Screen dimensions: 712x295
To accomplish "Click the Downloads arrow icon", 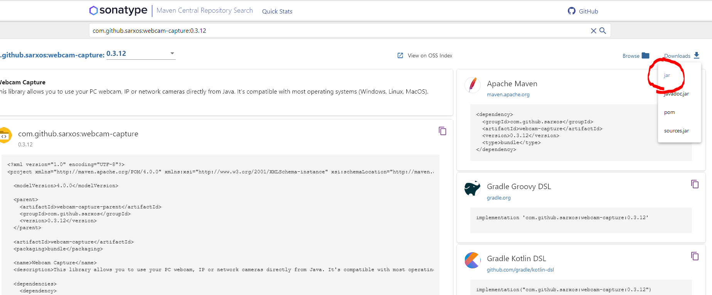I will [x=697, y=55].
